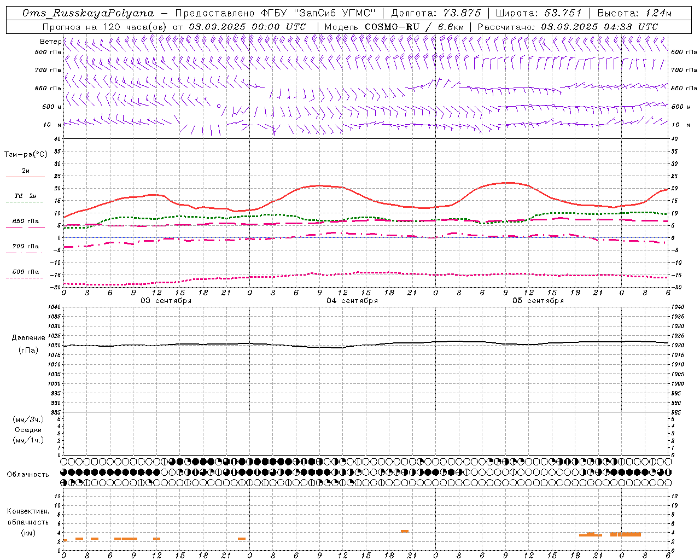This screenshot has width=700, height=560.
Task: Click the 'Давление' pressure panel label
Action: [28, 338]
